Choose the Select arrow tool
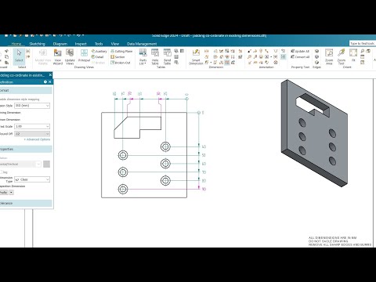This screenshot has height=282, width=376. pos(19,56)
